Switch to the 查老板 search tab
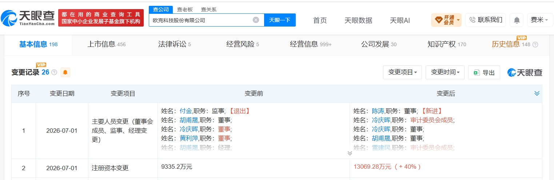Viewport: 554px width, 180px height. point(185,9)
